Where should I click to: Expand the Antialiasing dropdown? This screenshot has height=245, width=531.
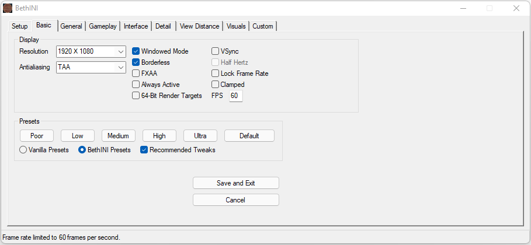[x=91, y=67]
